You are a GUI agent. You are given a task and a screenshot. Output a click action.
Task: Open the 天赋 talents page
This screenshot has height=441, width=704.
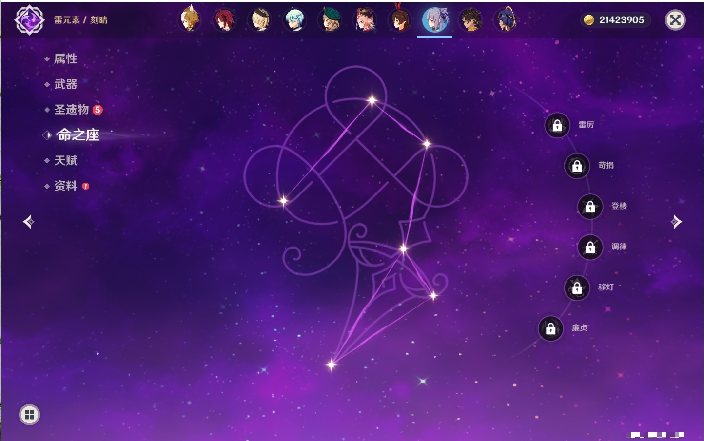[65, 160]
